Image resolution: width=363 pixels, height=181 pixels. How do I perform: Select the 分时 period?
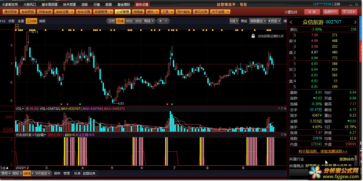112,21
